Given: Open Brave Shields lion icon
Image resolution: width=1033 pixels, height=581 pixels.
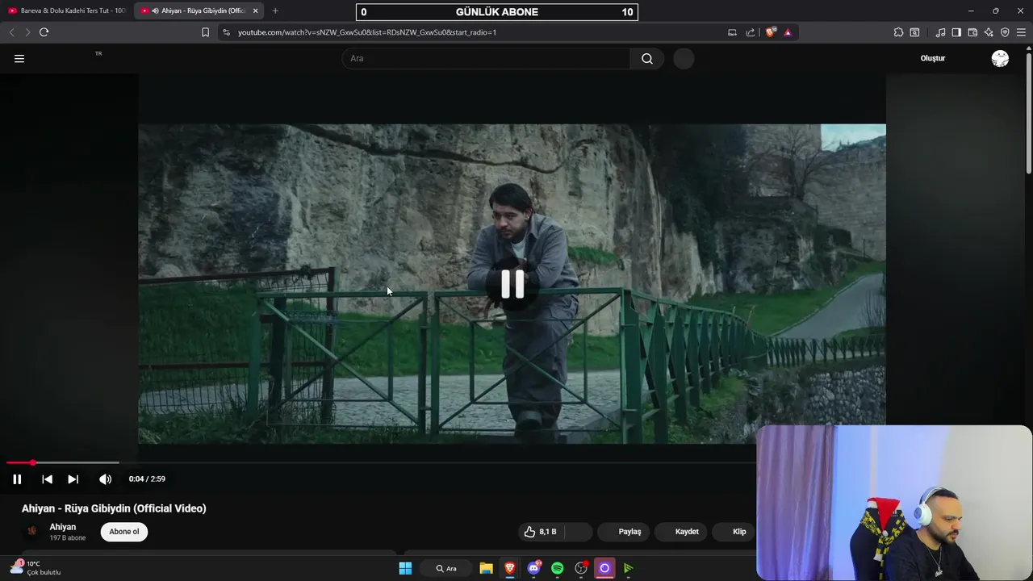Looking at the screenshot, I should coord(771,32).
